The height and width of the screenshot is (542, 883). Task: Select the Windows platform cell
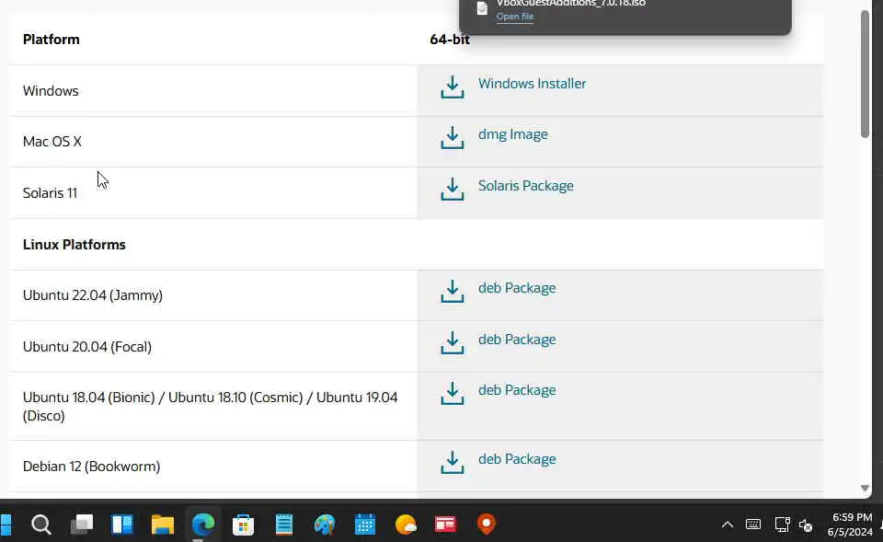point(212,91)
